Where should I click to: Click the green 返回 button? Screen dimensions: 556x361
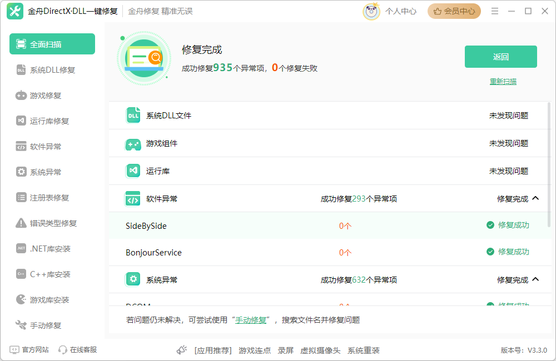tap(501, 57)
